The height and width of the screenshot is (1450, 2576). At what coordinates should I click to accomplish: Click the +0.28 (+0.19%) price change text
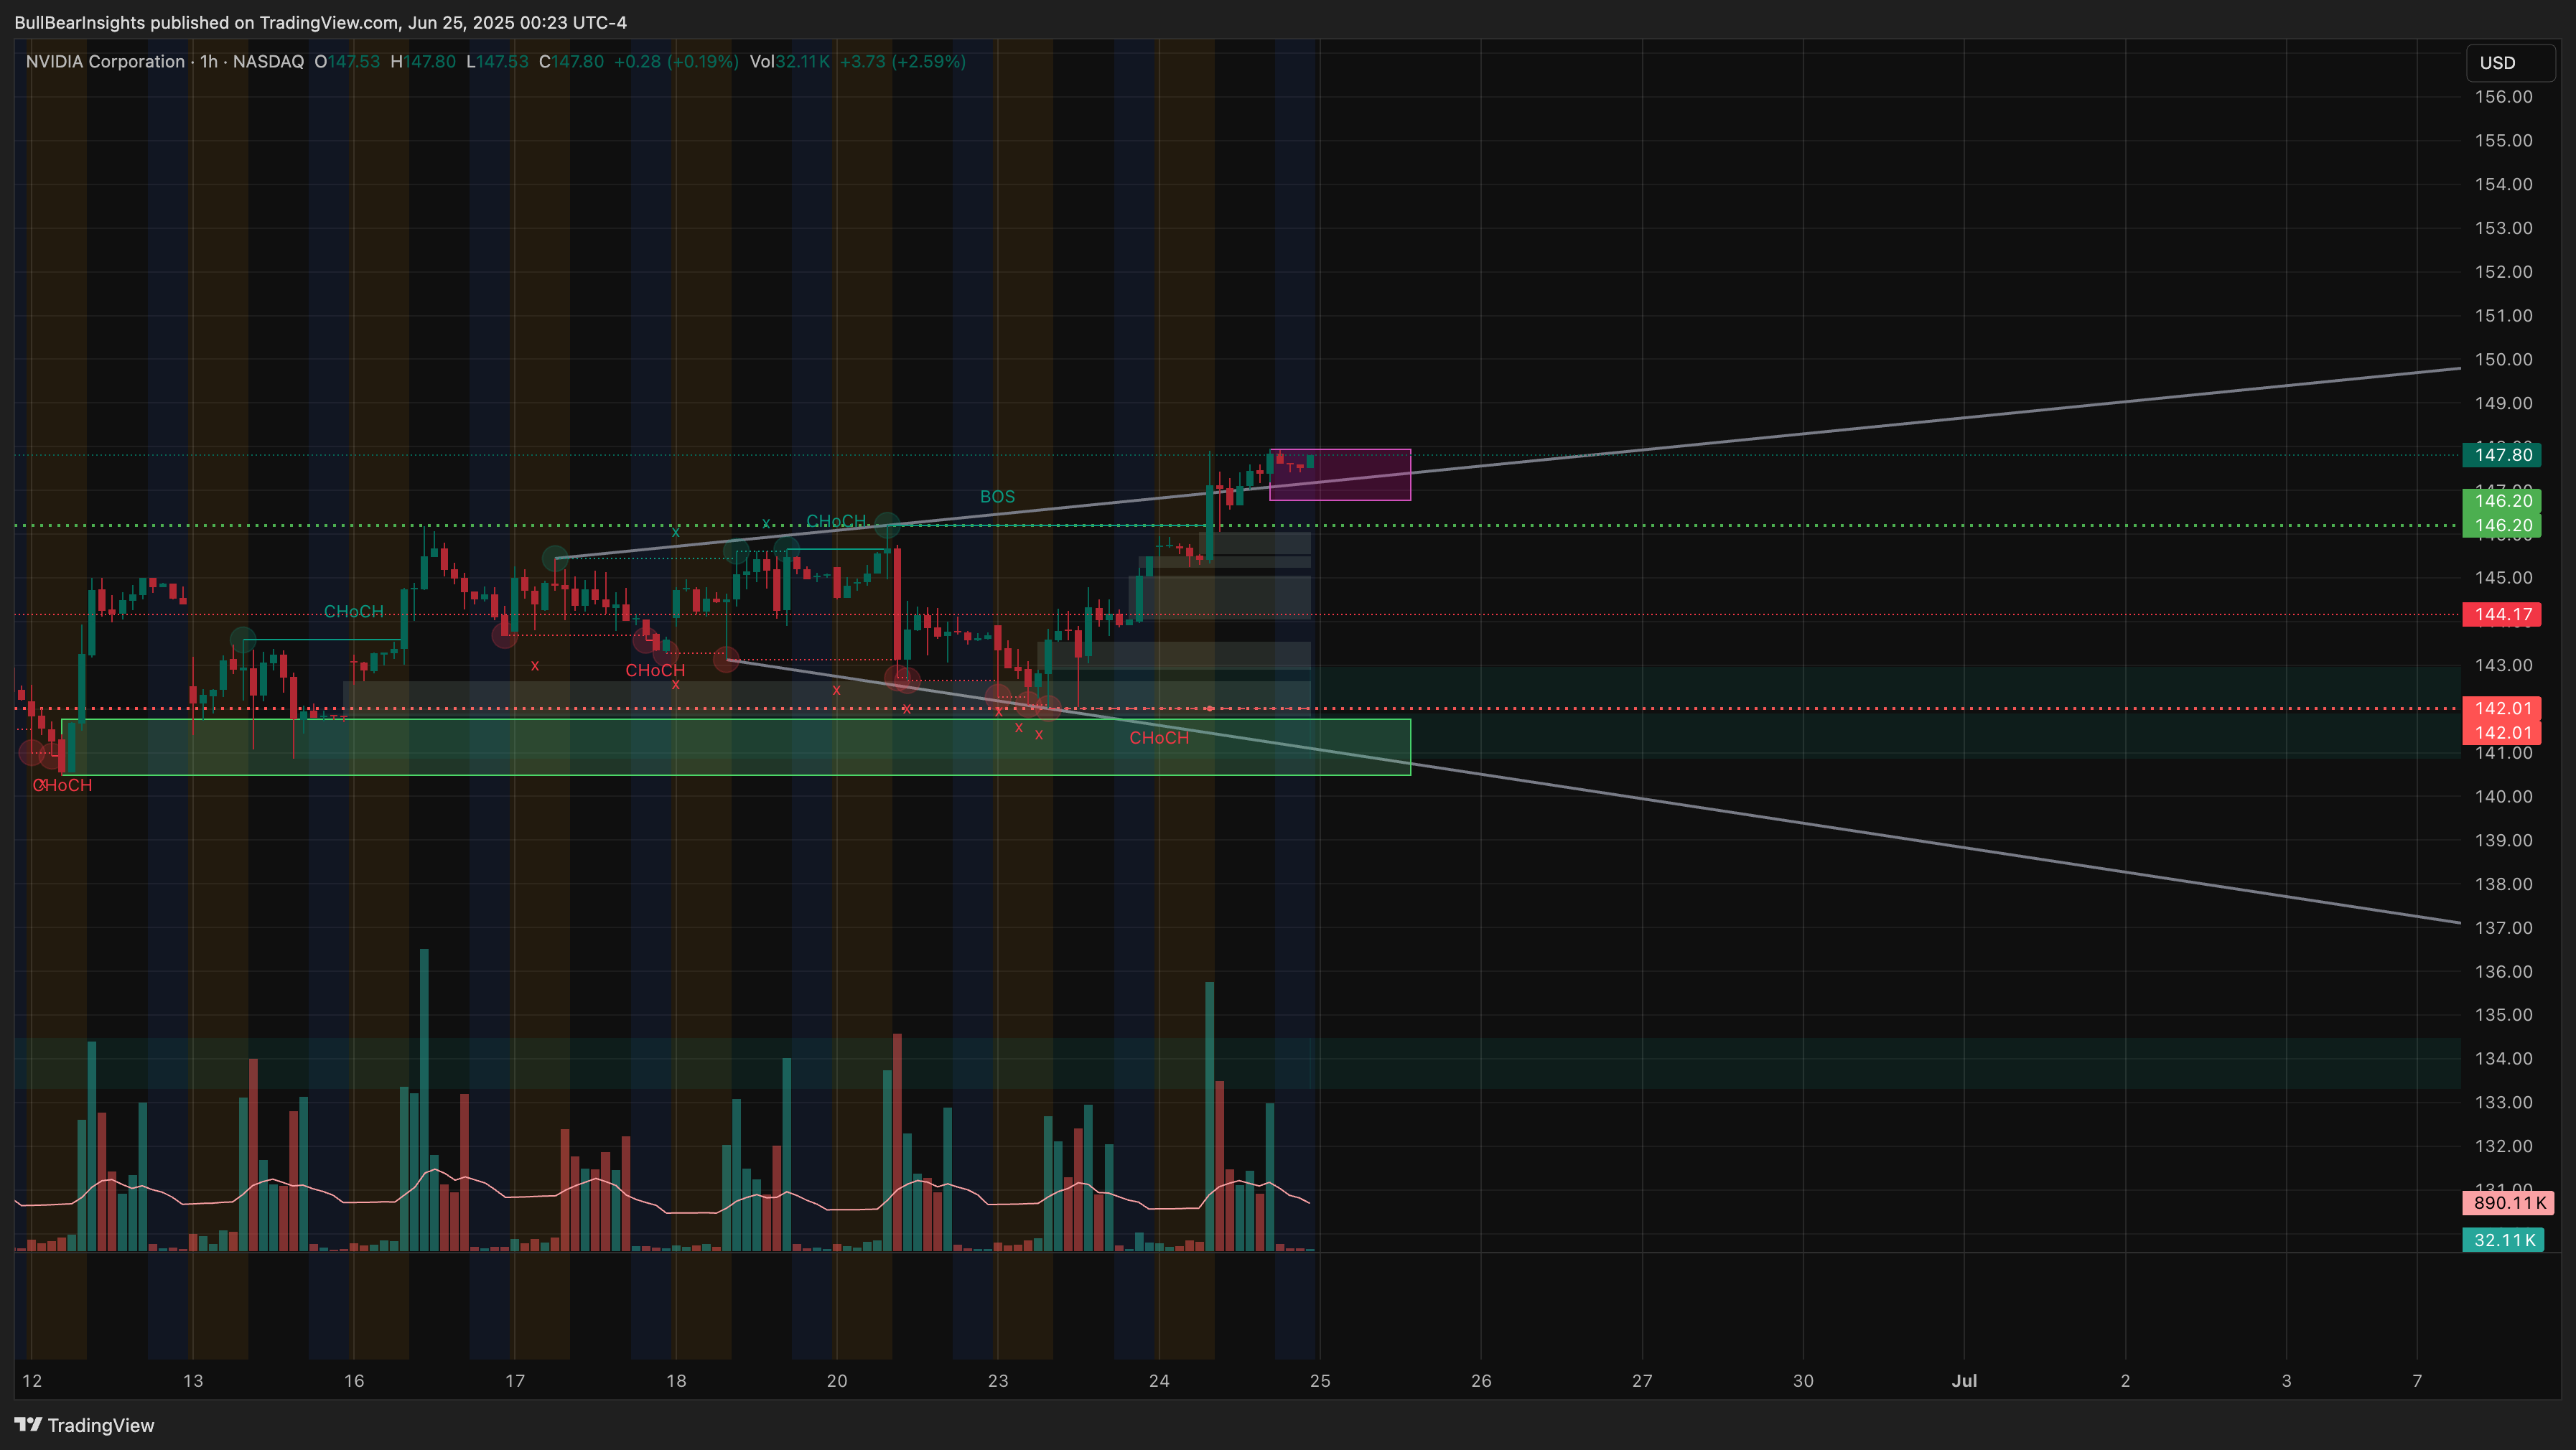point(676,62)
